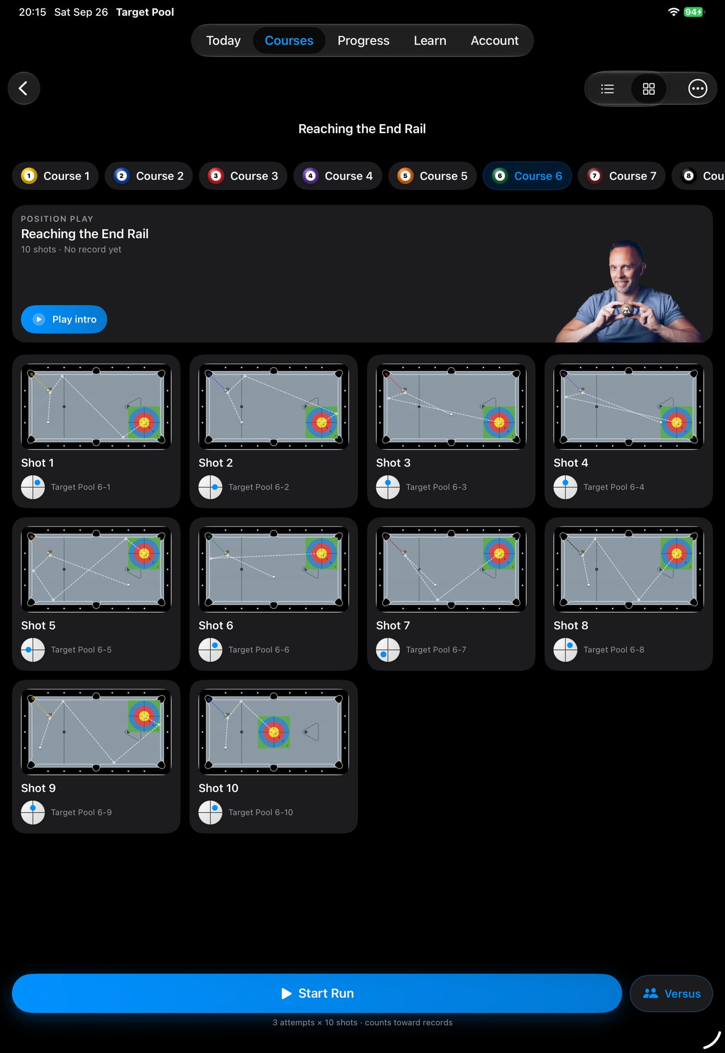Click the cue ball spin icon for Shot 6

(x=210, y=649)
